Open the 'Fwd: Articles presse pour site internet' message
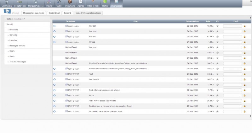This screenshot has width=252, height=133. 105,90
